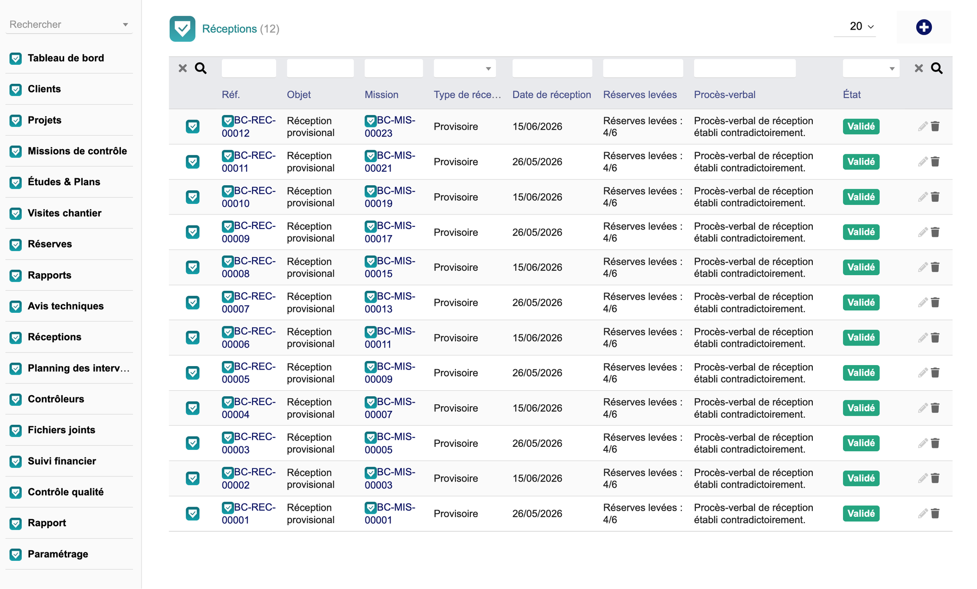Viewport: 977px width, 589px height.
Task: Click the Validé badge for BC-REC-00012
Action: (861, 127)
